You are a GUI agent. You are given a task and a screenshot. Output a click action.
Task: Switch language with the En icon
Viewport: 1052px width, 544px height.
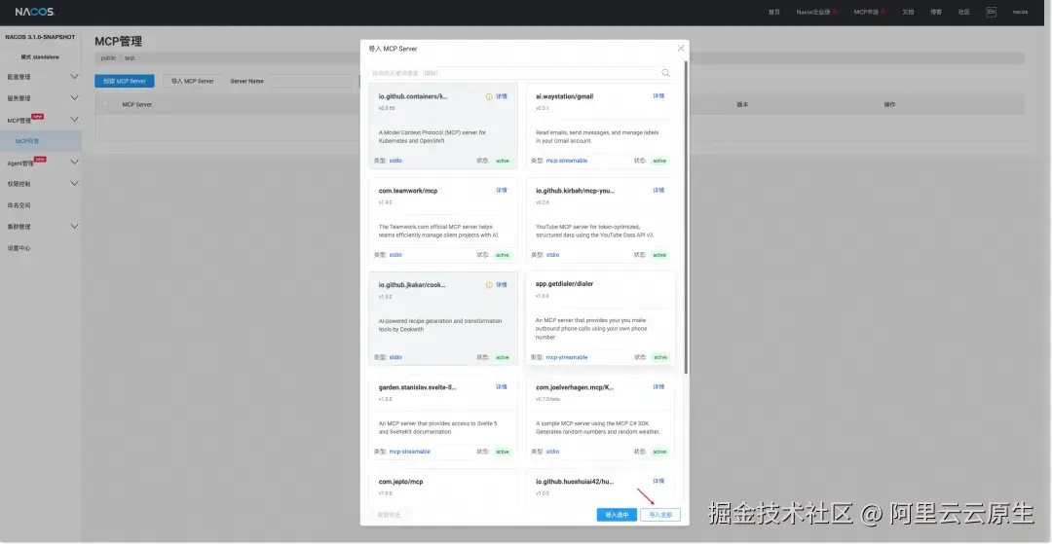[991, 12]
